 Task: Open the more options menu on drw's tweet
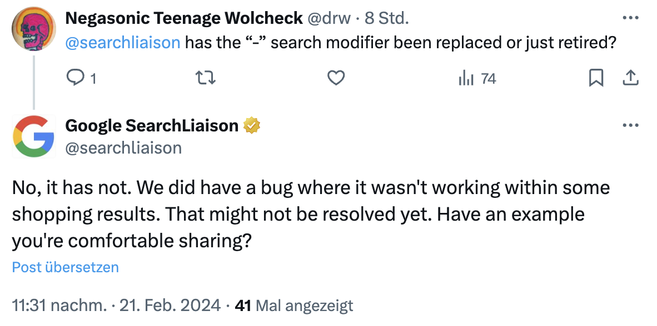[631, 18]
